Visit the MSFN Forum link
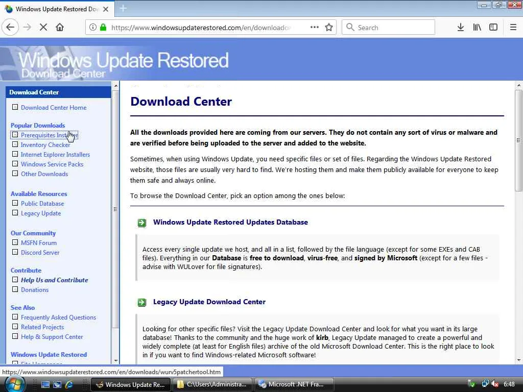 (39, 243)
